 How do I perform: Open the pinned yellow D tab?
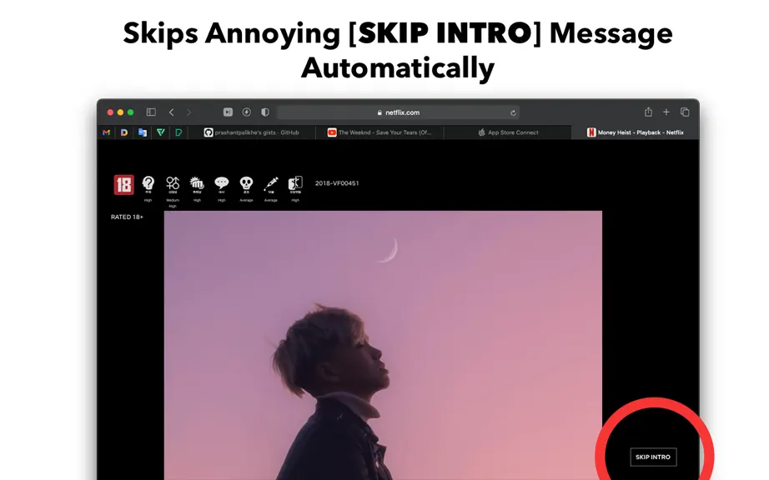(x=124, y=132)
